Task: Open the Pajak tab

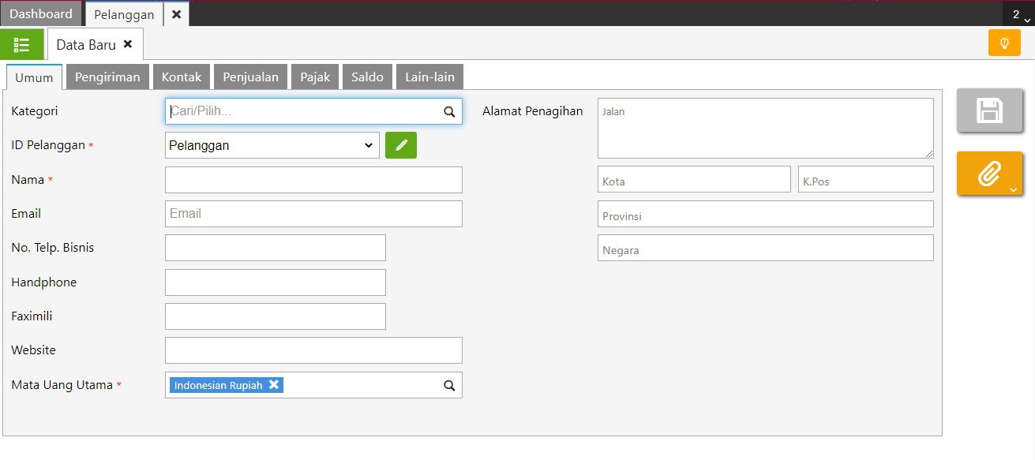Action: click(314, 76)
